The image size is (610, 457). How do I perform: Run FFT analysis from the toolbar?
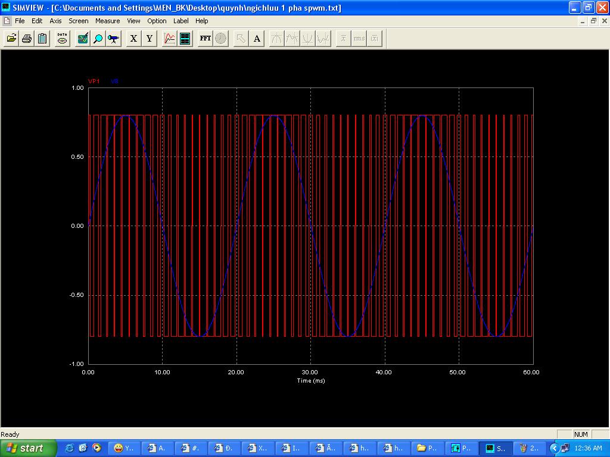click(x=205, y=39)
